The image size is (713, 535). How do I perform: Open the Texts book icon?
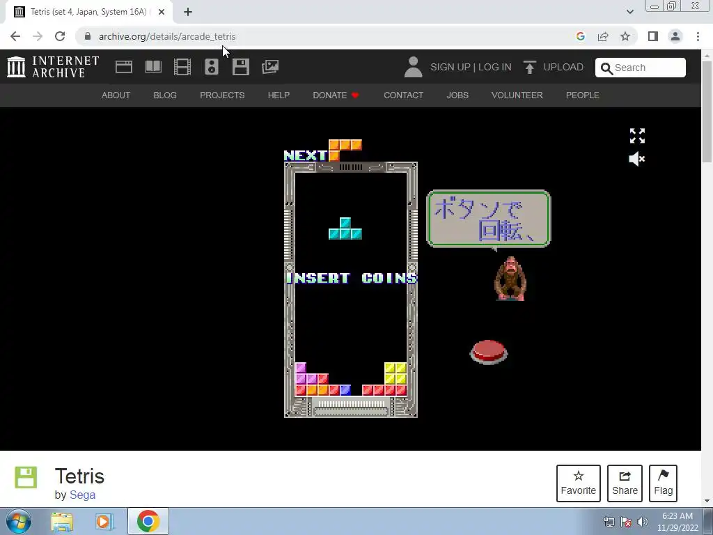click(x=152, y=67)
